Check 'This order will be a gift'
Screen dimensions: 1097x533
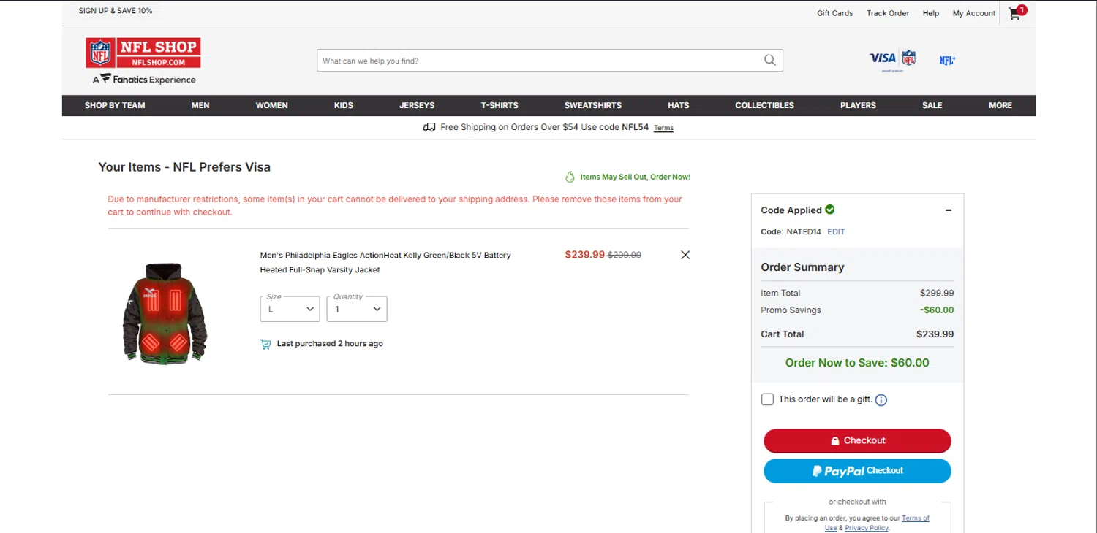[767, 399]
